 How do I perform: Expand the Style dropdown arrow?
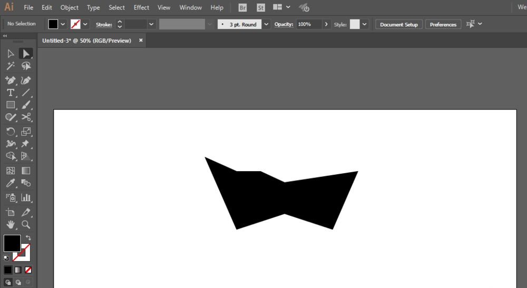coord(365,24)
